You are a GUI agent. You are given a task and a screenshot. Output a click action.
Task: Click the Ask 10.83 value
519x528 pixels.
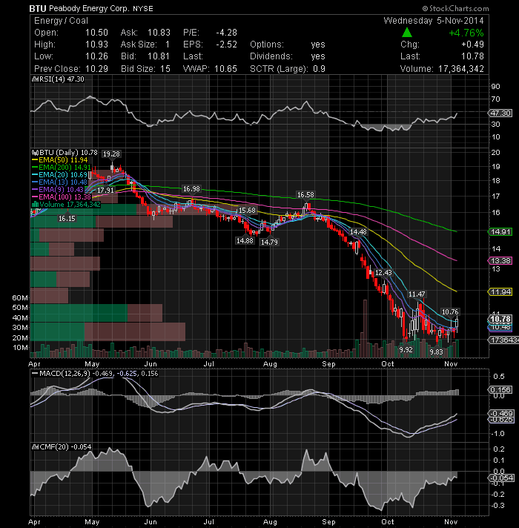click(x=159, y=33)
